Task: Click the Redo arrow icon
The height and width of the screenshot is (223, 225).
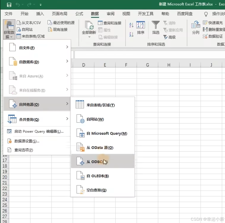Action: pyautogui.click(x=29, y=5)
